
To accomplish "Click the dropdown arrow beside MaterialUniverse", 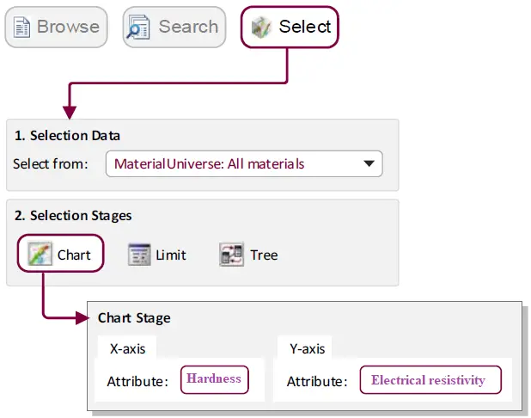I will click(369, 163).
